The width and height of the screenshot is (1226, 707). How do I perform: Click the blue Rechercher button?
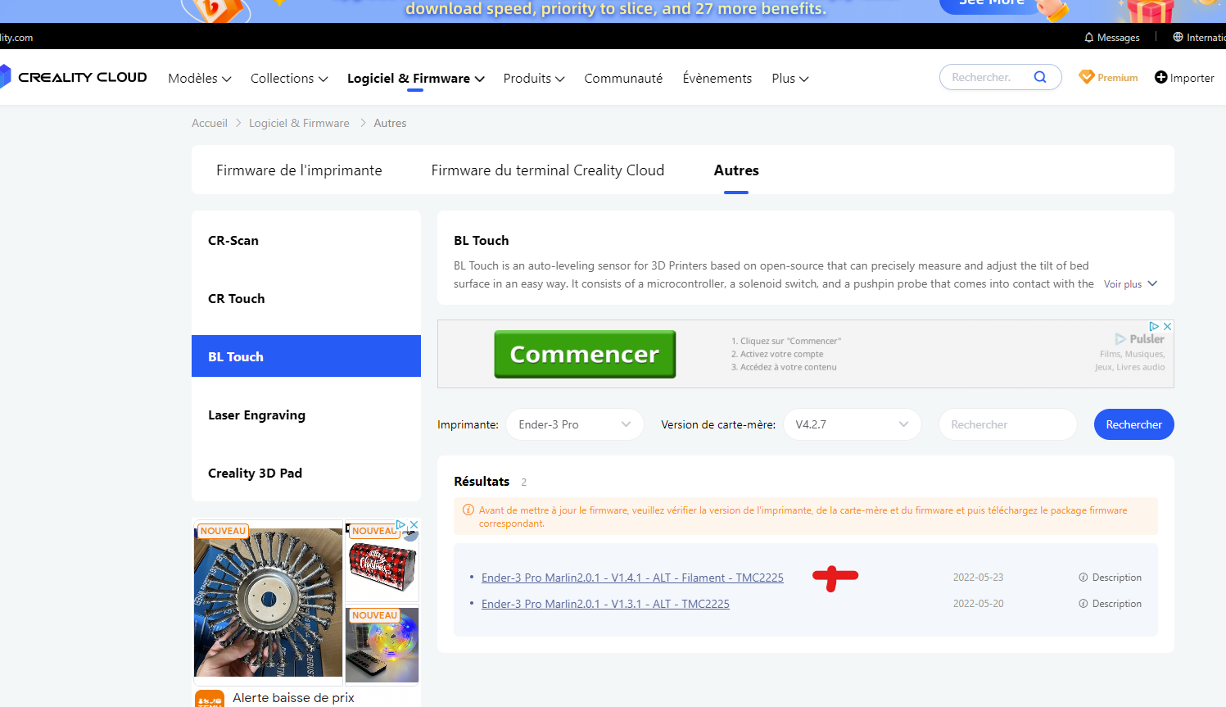(x=1133, y=424)
